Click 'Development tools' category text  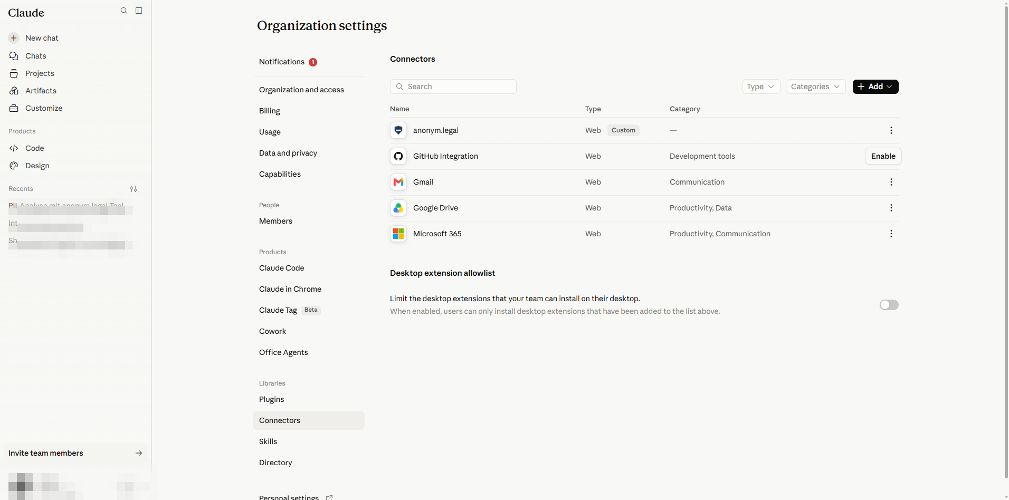click(702, 156)
